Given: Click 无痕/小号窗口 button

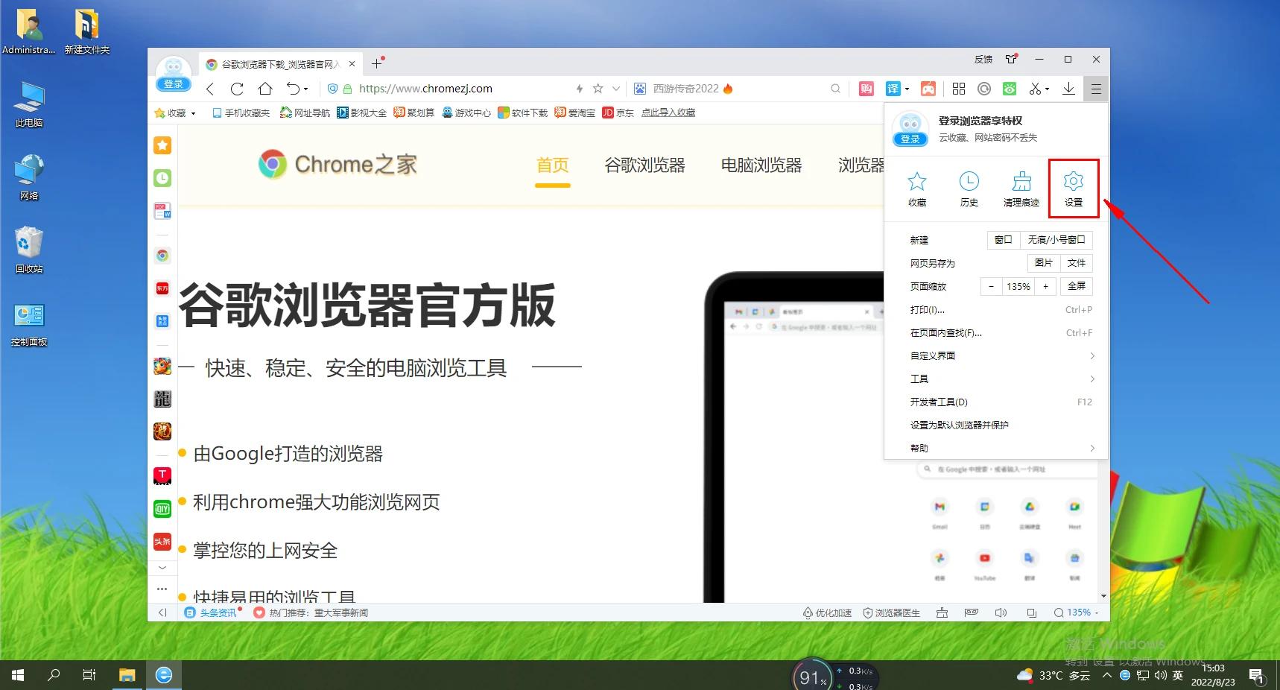Looking at the screenshot, I should [1056, 240].
